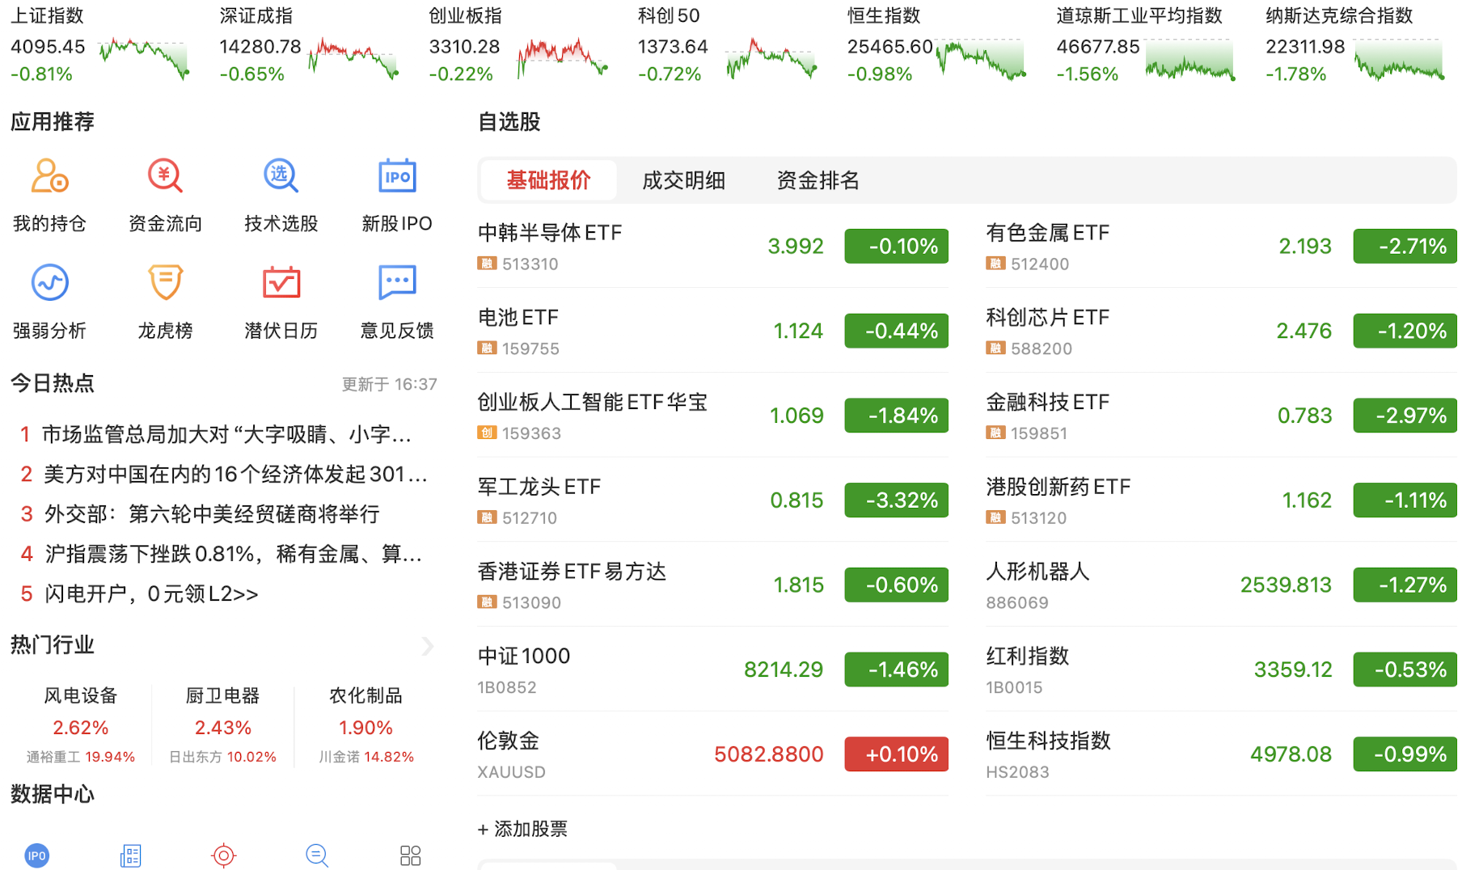Open hot news about 第六轮中美经贸磋商
This screenshot has height=870, width=1462.
[212, 514]
